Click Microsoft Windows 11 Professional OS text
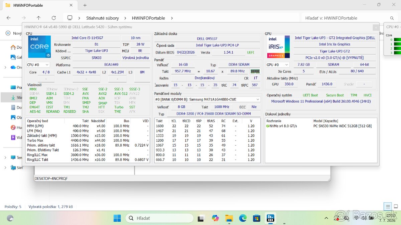The width and height of the screenshot is (401, 225). point(321,101)
